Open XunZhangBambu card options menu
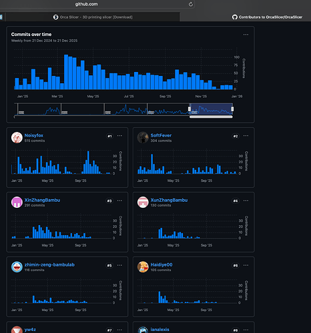This screenshot has height=333, width=311. [x=246, y=200]
